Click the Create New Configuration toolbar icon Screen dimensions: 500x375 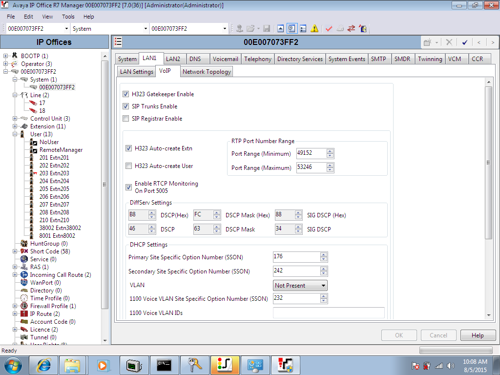point(340,29)
